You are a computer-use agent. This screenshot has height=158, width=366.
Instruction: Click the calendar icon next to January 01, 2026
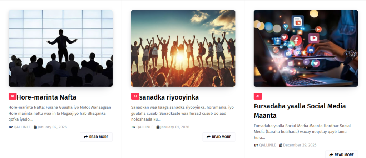158,127
